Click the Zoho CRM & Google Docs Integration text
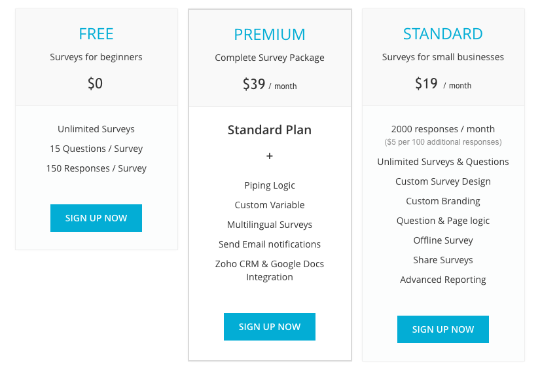The width and height of the screenshot is (540, 370). (270, 270)
